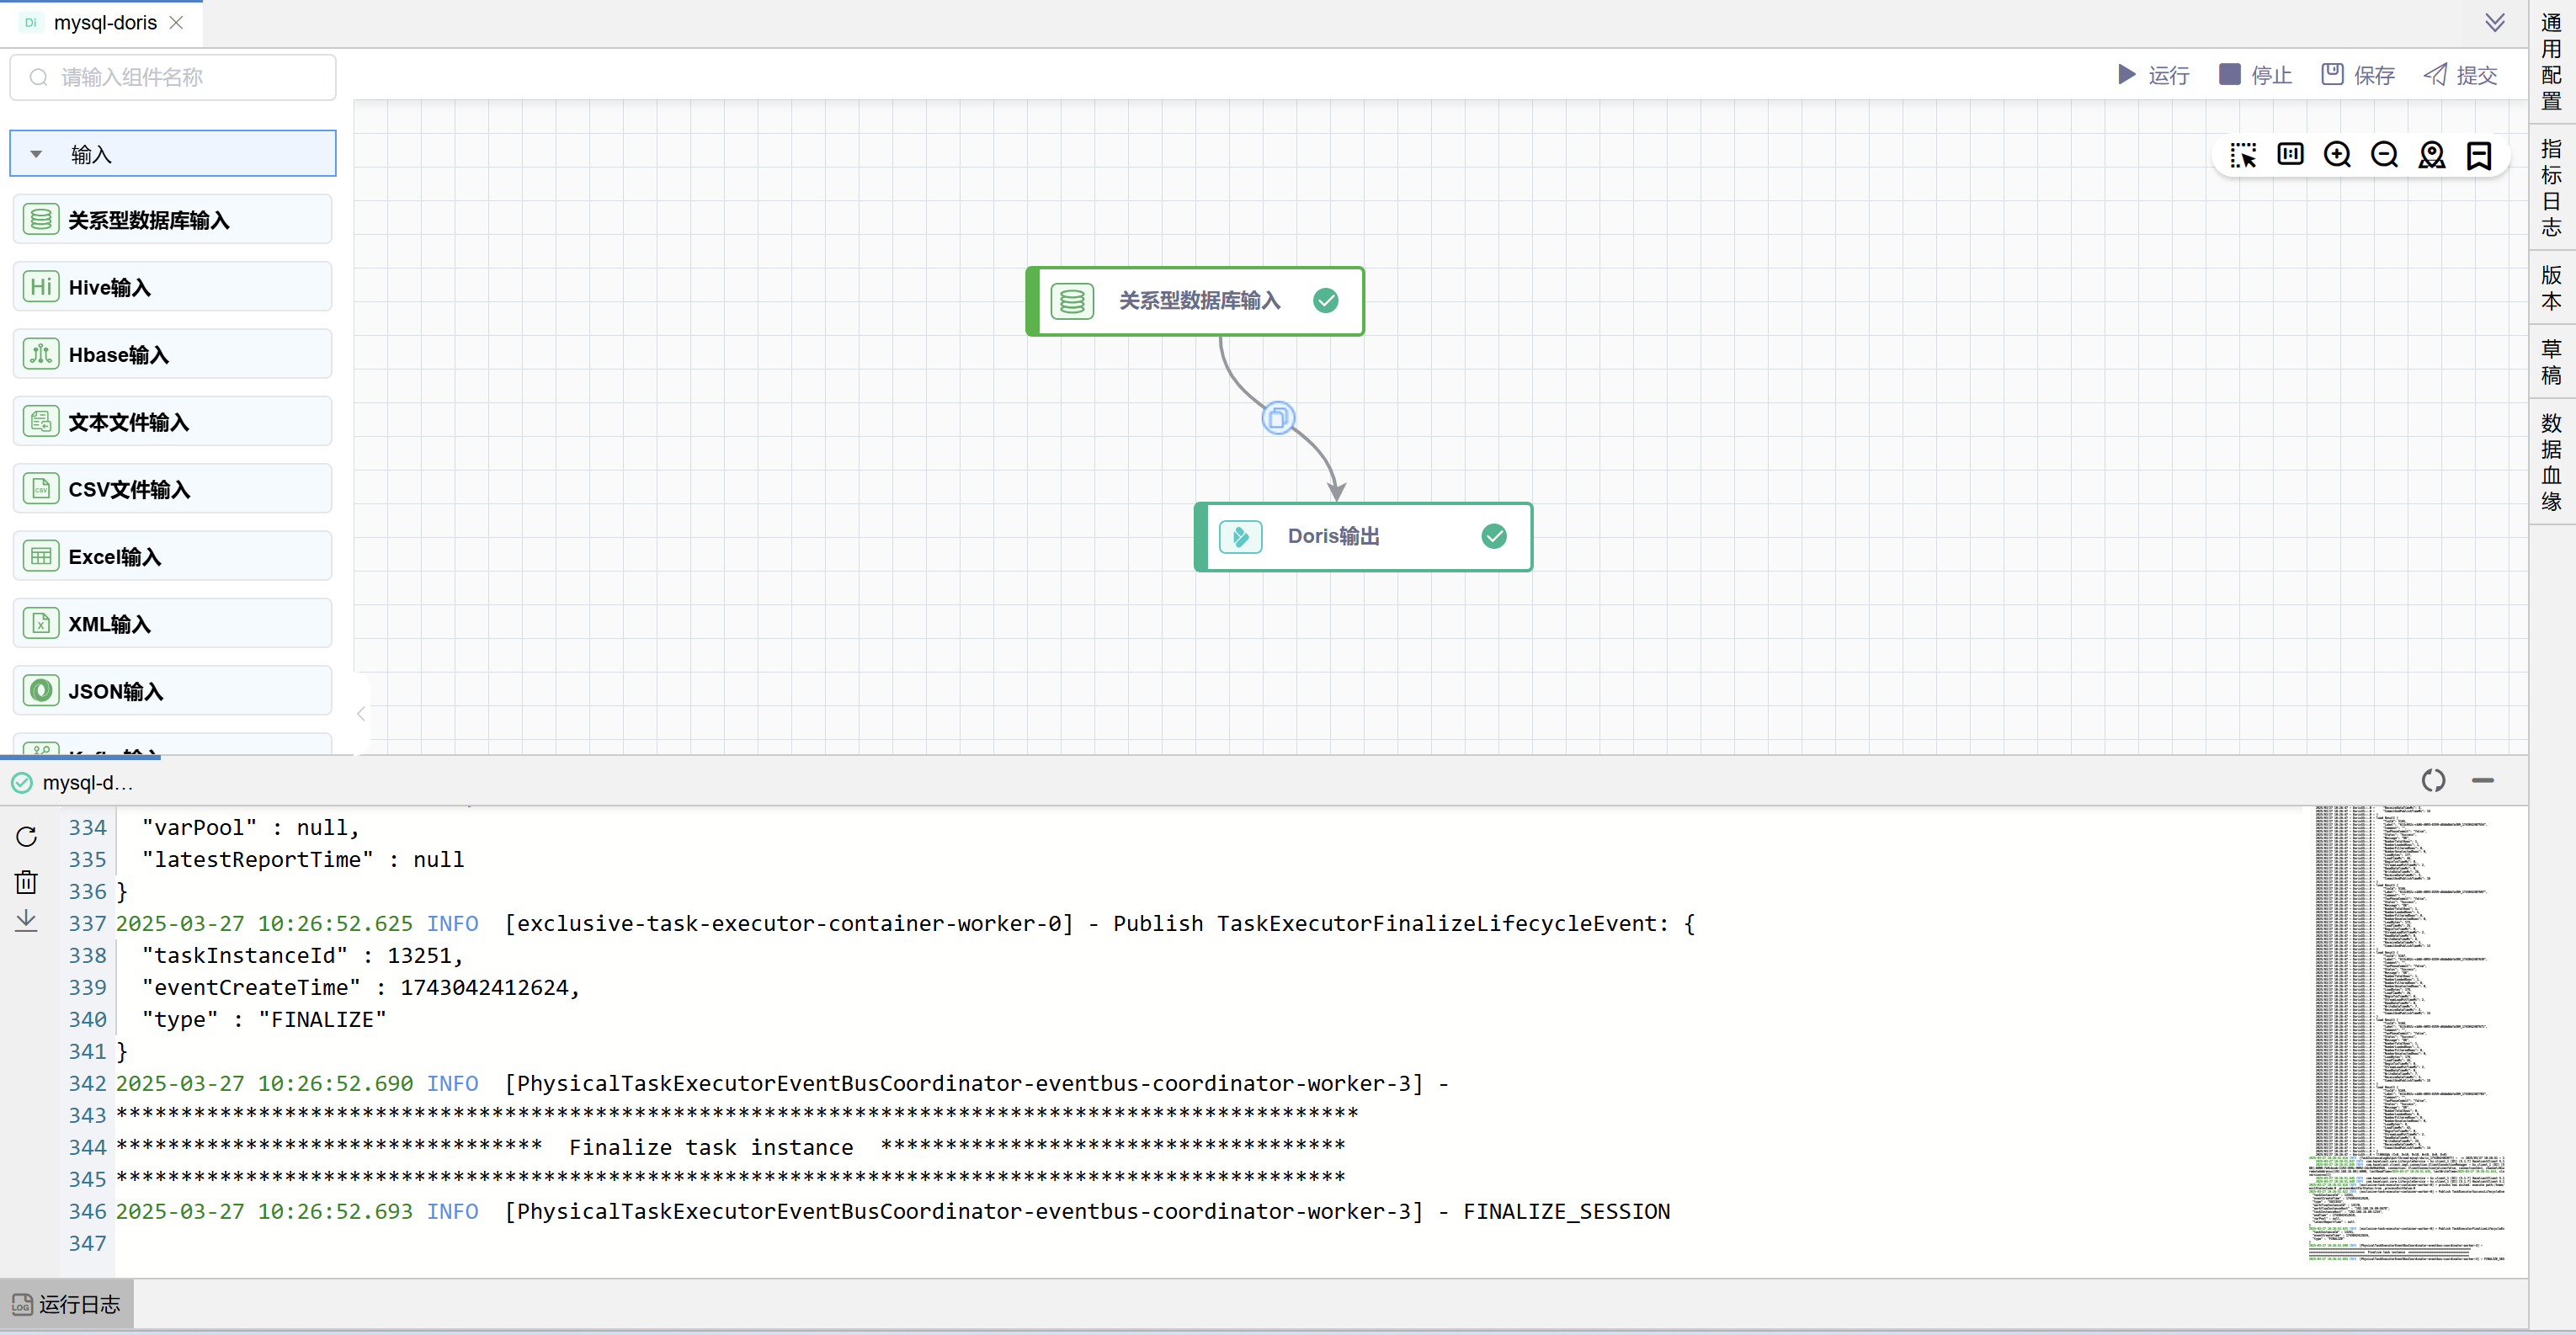Open the 运行日志 tab
The width and height of the screenshot is (2576, 1335).
click(67, 1304)
